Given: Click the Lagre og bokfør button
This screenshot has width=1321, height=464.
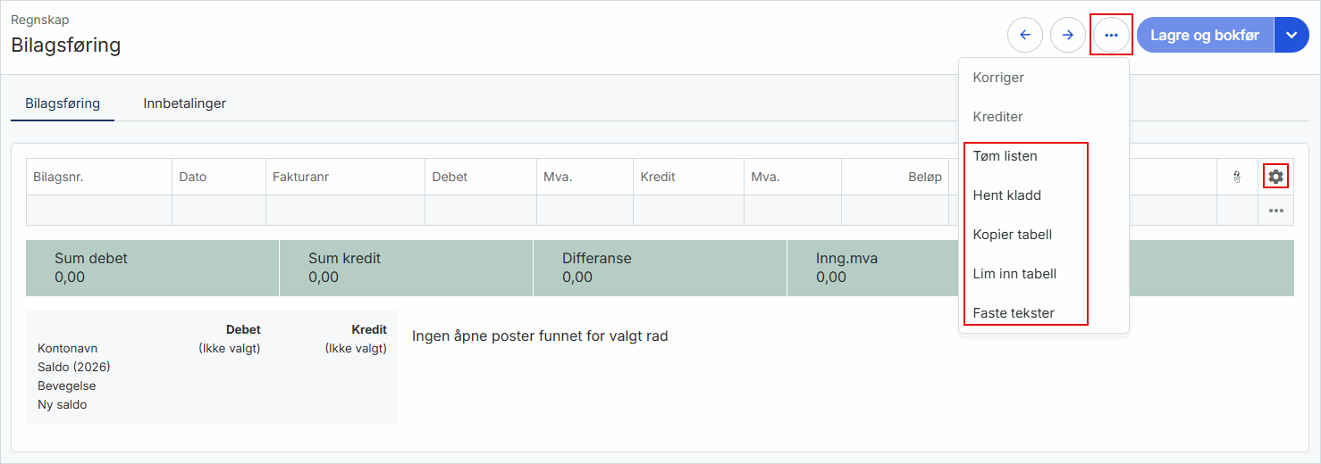Looking at the screenshot, I should [1205, 35].
